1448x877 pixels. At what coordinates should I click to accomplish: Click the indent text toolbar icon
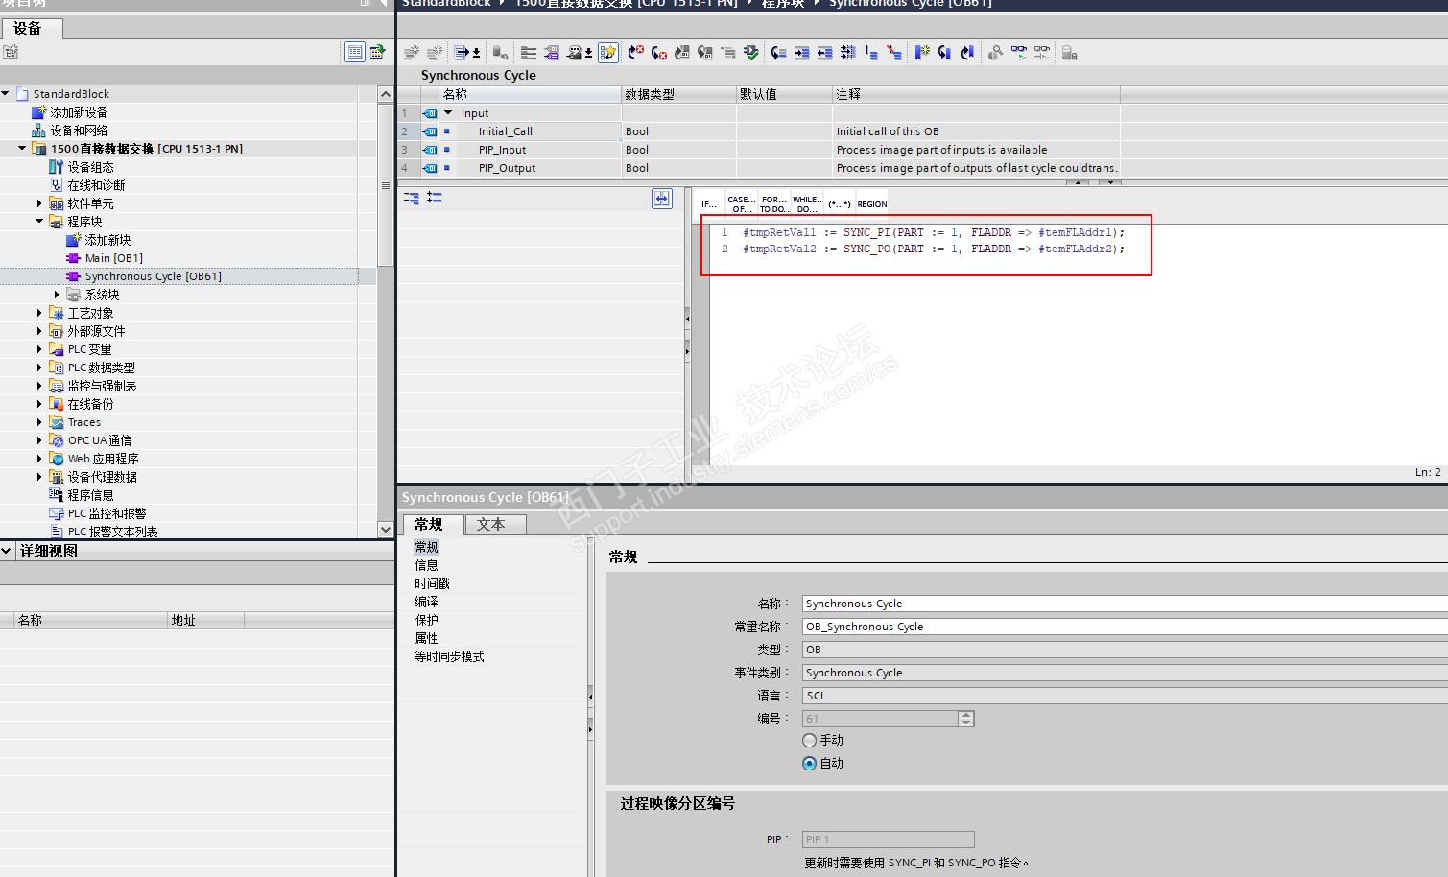801,53
